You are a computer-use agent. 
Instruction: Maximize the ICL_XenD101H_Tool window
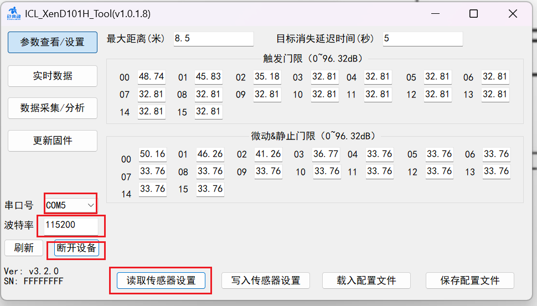point(473,14)
